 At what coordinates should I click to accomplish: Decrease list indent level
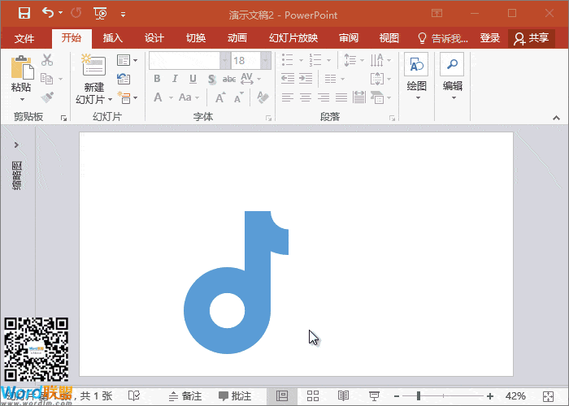point(288,79)
